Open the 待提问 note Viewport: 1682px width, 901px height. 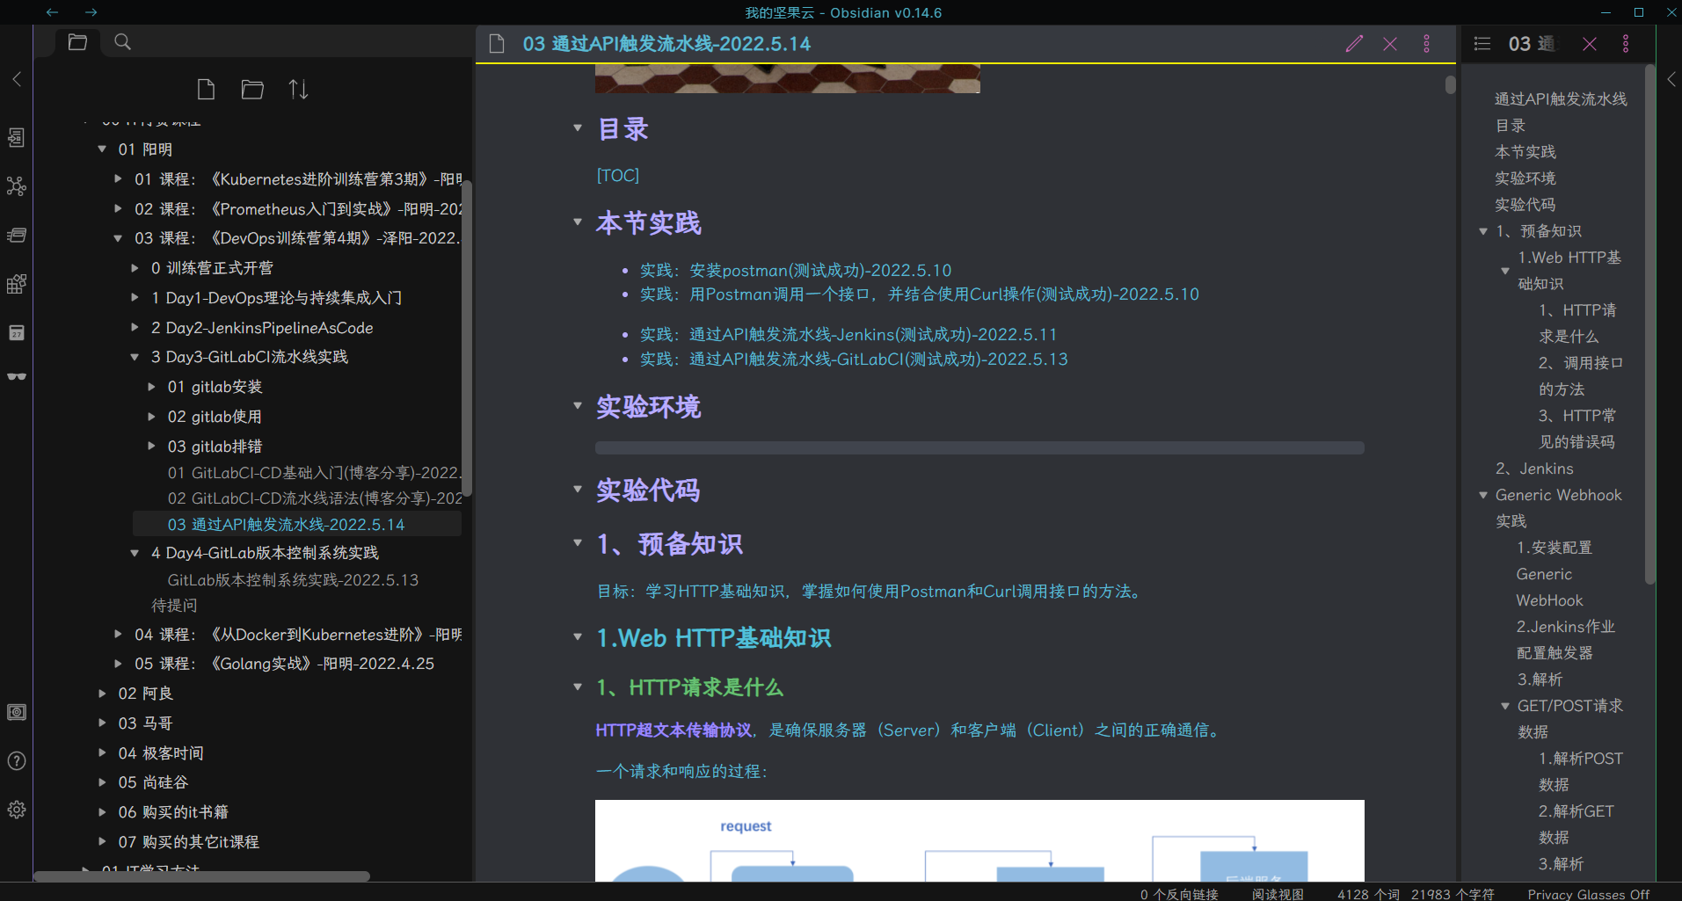174,606
